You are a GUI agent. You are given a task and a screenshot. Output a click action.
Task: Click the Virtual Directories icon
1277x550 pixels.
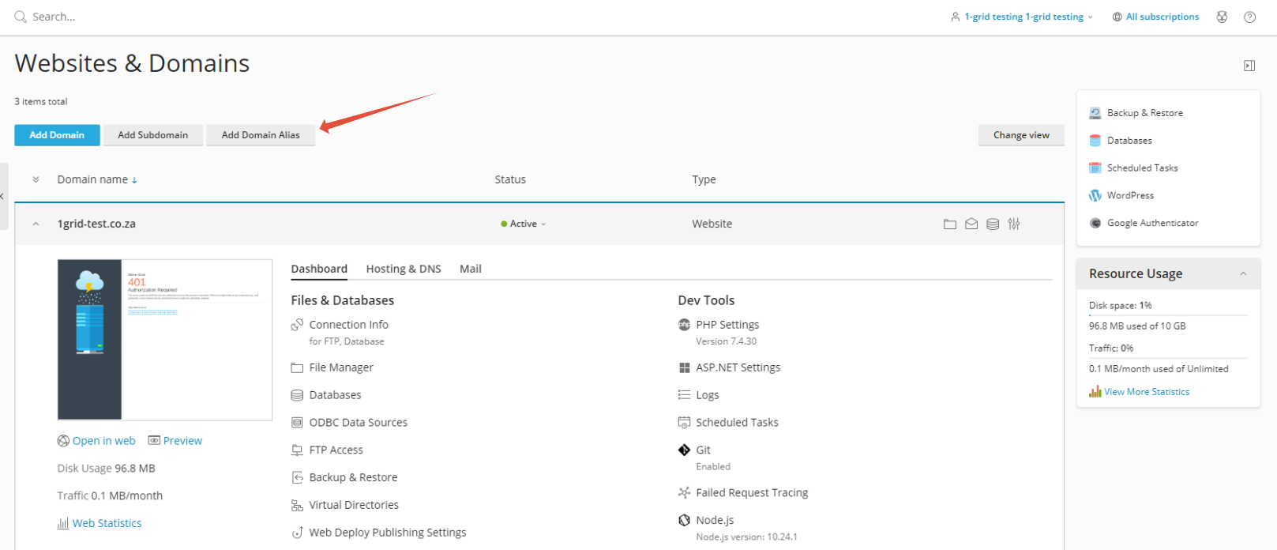click(x=297, y=505)
